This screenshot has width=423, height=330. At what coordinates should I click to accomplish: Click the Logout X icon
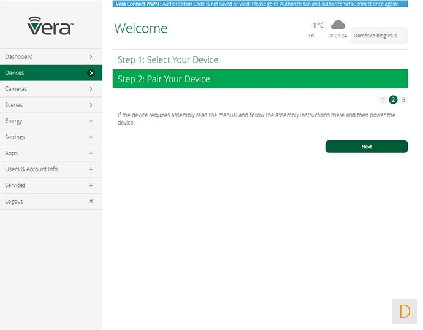(x=91, y=201)
